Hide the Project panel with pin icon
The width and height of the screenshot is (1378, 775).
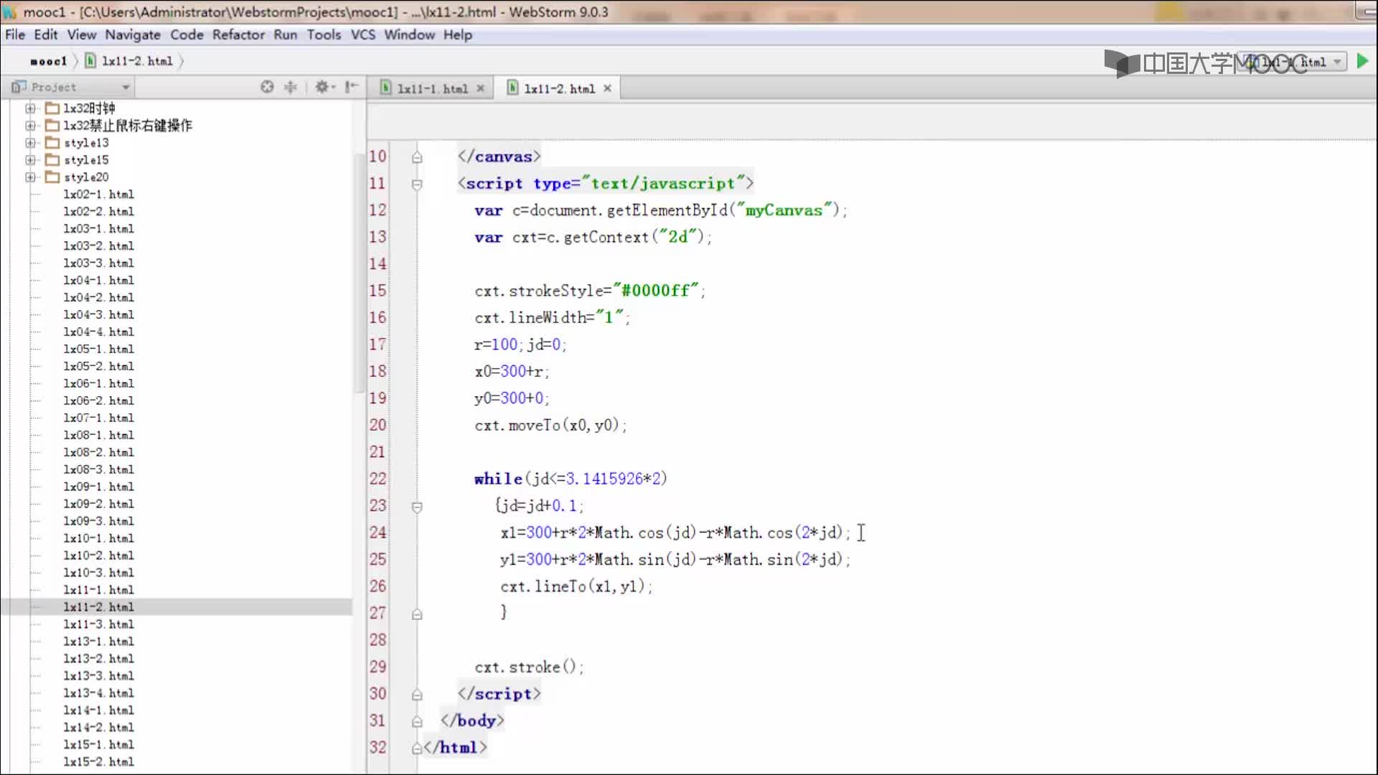click(x=351, y=87)
